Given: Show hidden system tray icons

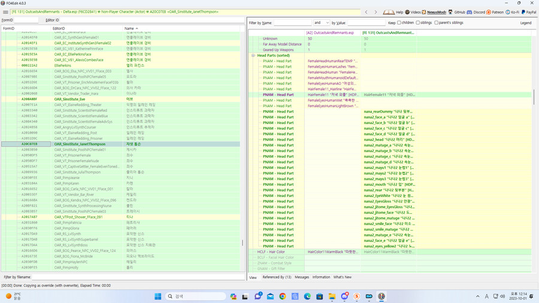Looking at the screenshot, I should point(477,296).
